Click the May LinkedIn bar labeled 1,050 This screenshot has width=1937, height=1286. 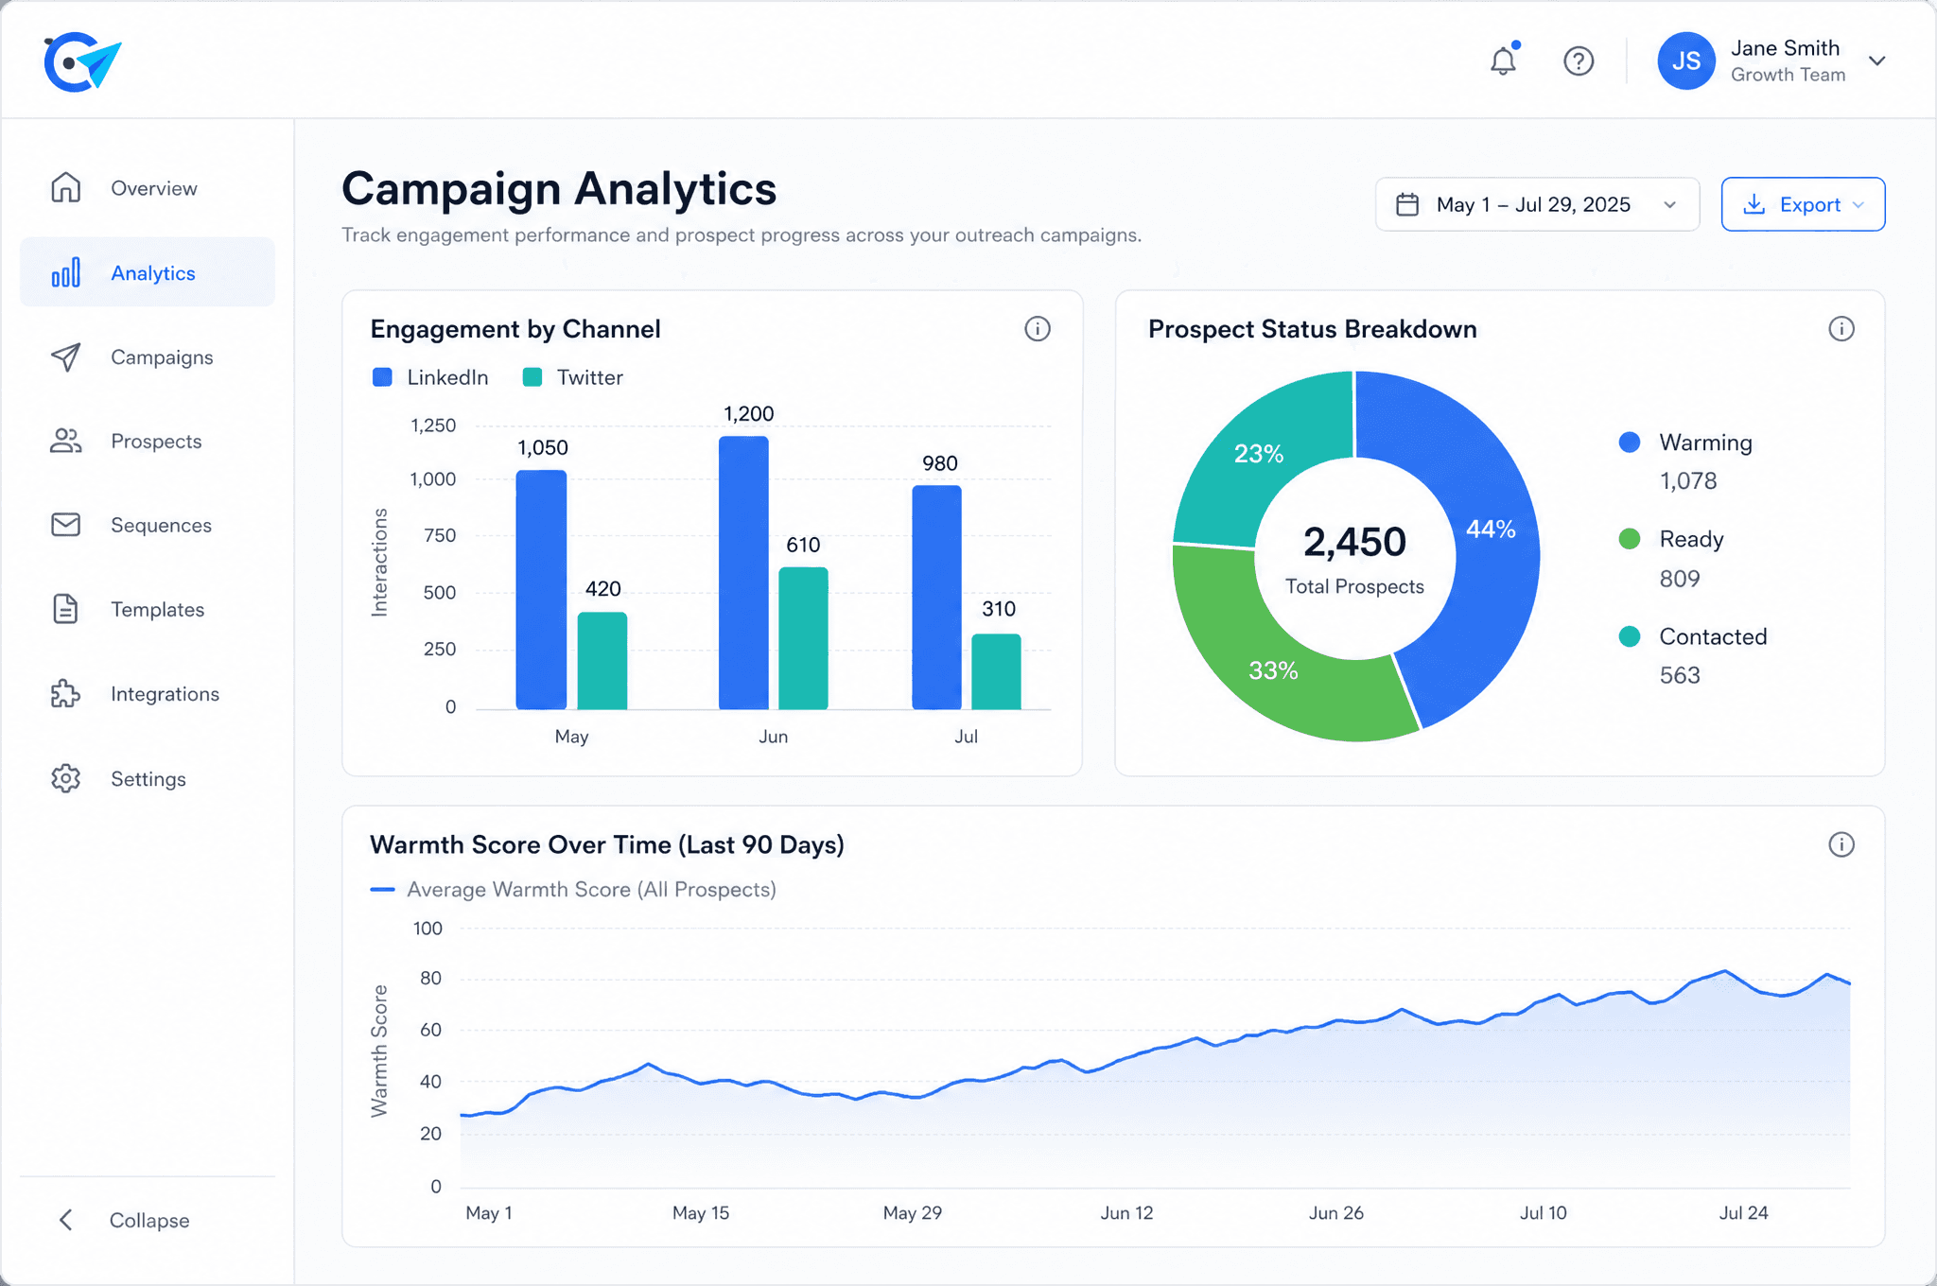(541, 589)
